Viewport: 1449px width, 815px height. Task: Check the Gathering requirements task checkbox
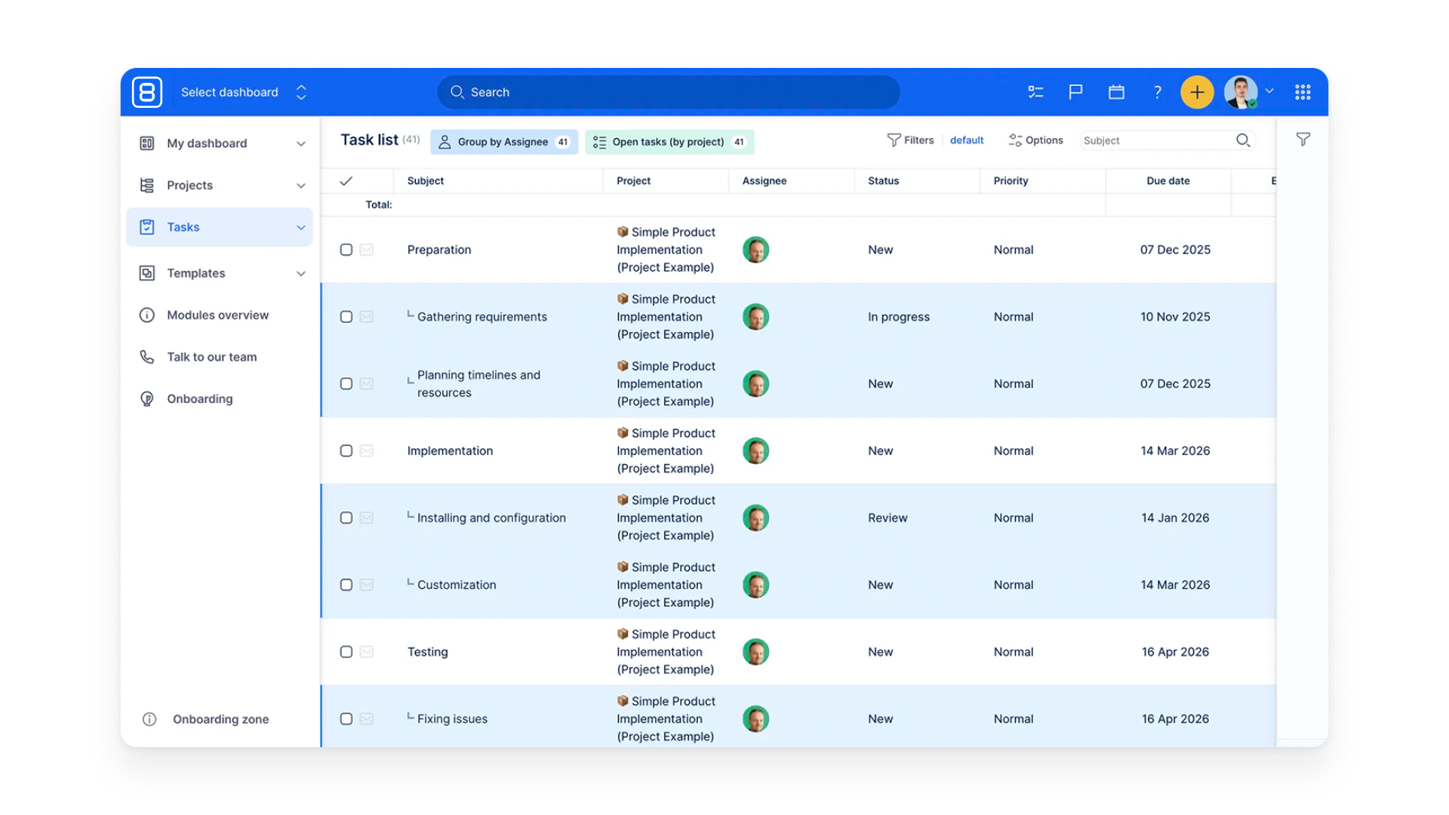[346, 317]
